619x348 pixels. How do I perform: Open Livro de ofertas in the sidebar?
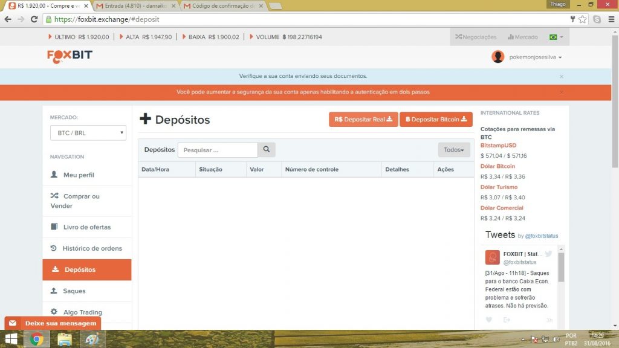click(87, 227)
